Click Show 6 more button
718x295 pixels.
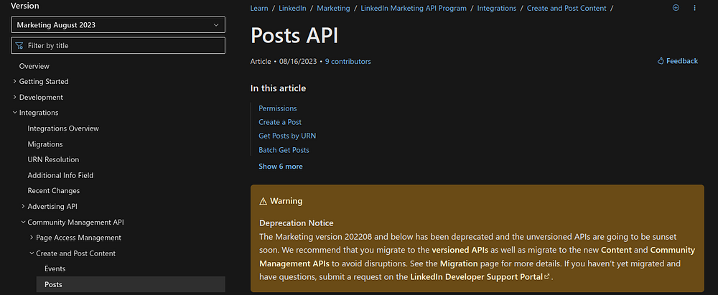coord(281,167)
